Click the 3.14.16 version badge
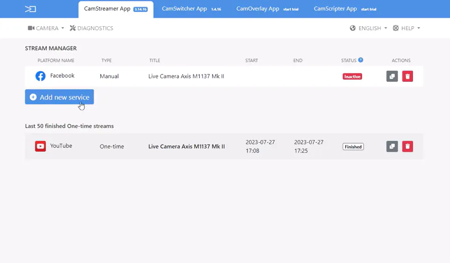450x263 pixels. coord(140,9)
